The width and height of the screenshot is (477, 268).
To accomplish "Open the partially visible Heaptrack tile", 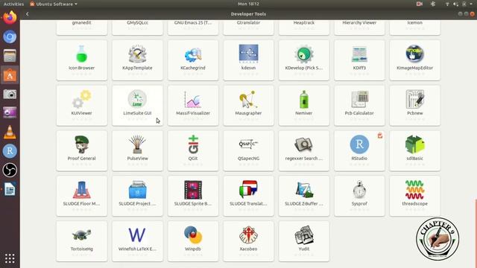I will (x=304, y=28).
